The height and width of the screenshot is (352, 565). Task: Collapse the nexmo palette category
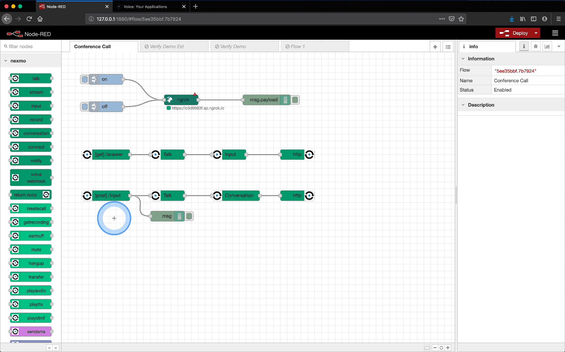coord(6,61)
